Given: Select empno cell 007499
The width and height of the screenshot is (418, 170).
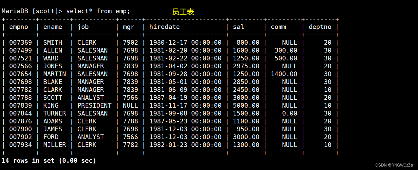Looking at the screenshot, I should [x=21, y=50].
